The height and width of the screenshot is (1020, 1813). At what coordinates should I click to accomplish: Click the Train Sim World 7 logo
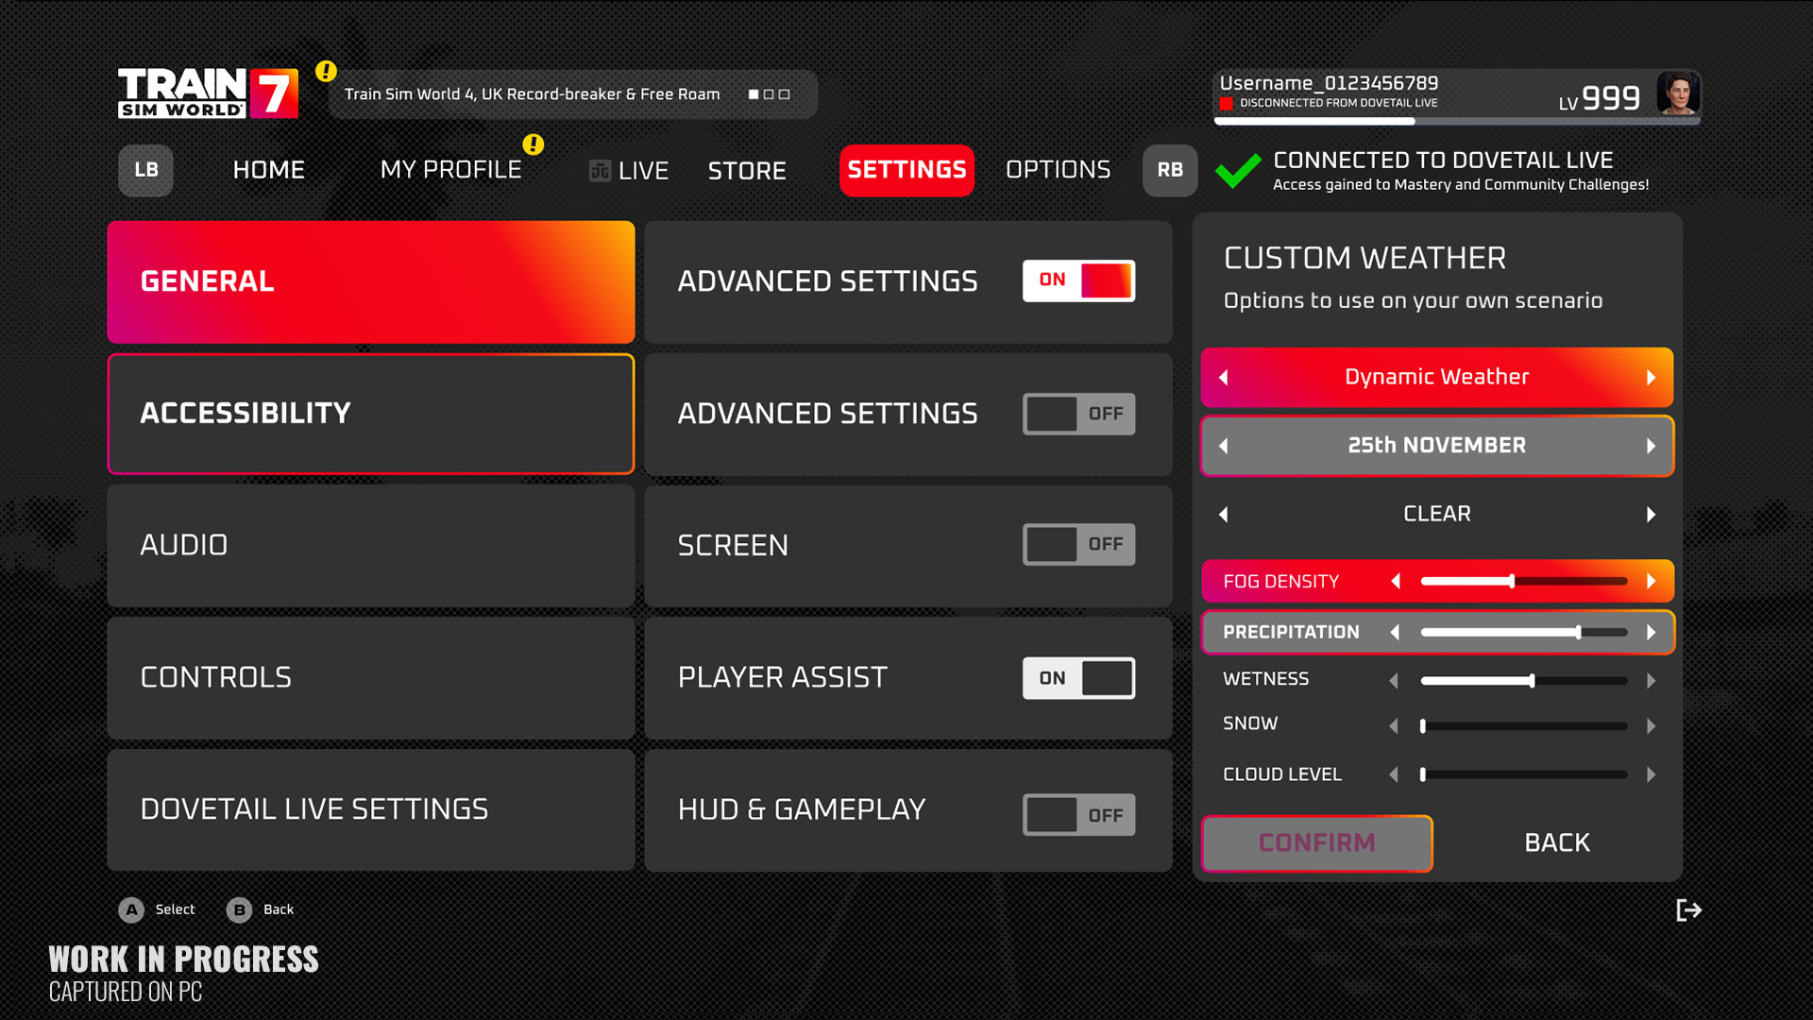tap(208, 93)
